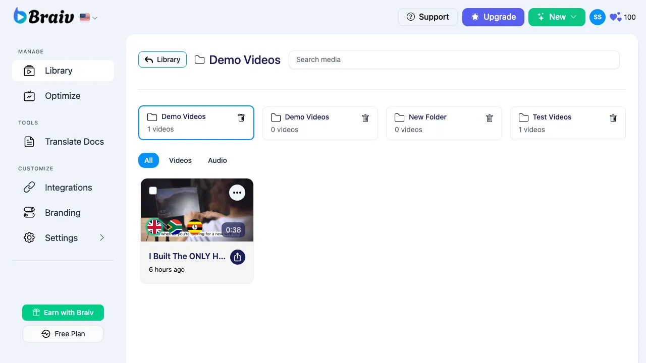This screenshot has height=363, width=646.
Task: Delete the Demo Videos folder with 1 video
Action: [x=241, y=117]
